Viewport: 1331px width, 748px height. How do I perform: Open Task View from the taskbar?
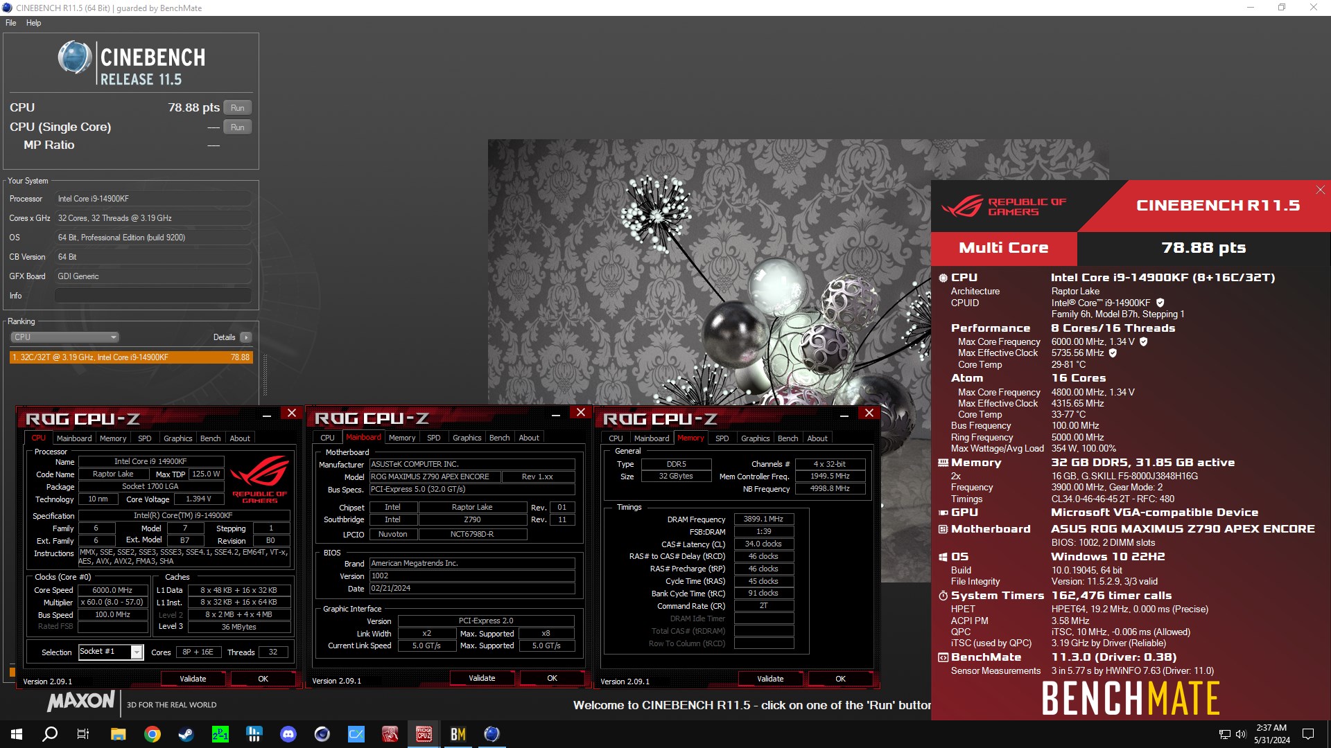click(83, 734)
